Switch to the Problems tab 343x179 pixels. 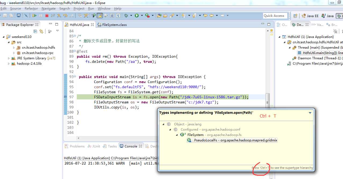point(74,146)
